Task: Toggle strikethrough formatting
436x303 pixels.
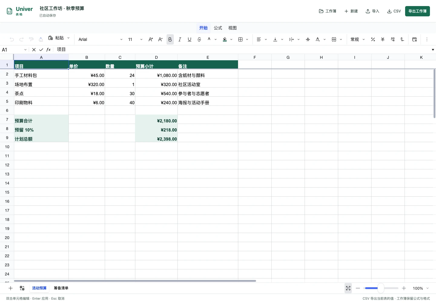Action: pyautogui.click(x=199, y=39)
